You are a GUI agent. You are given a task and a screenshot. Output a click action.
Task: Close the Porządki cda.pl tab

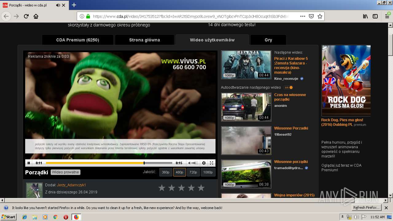(64, 5)
